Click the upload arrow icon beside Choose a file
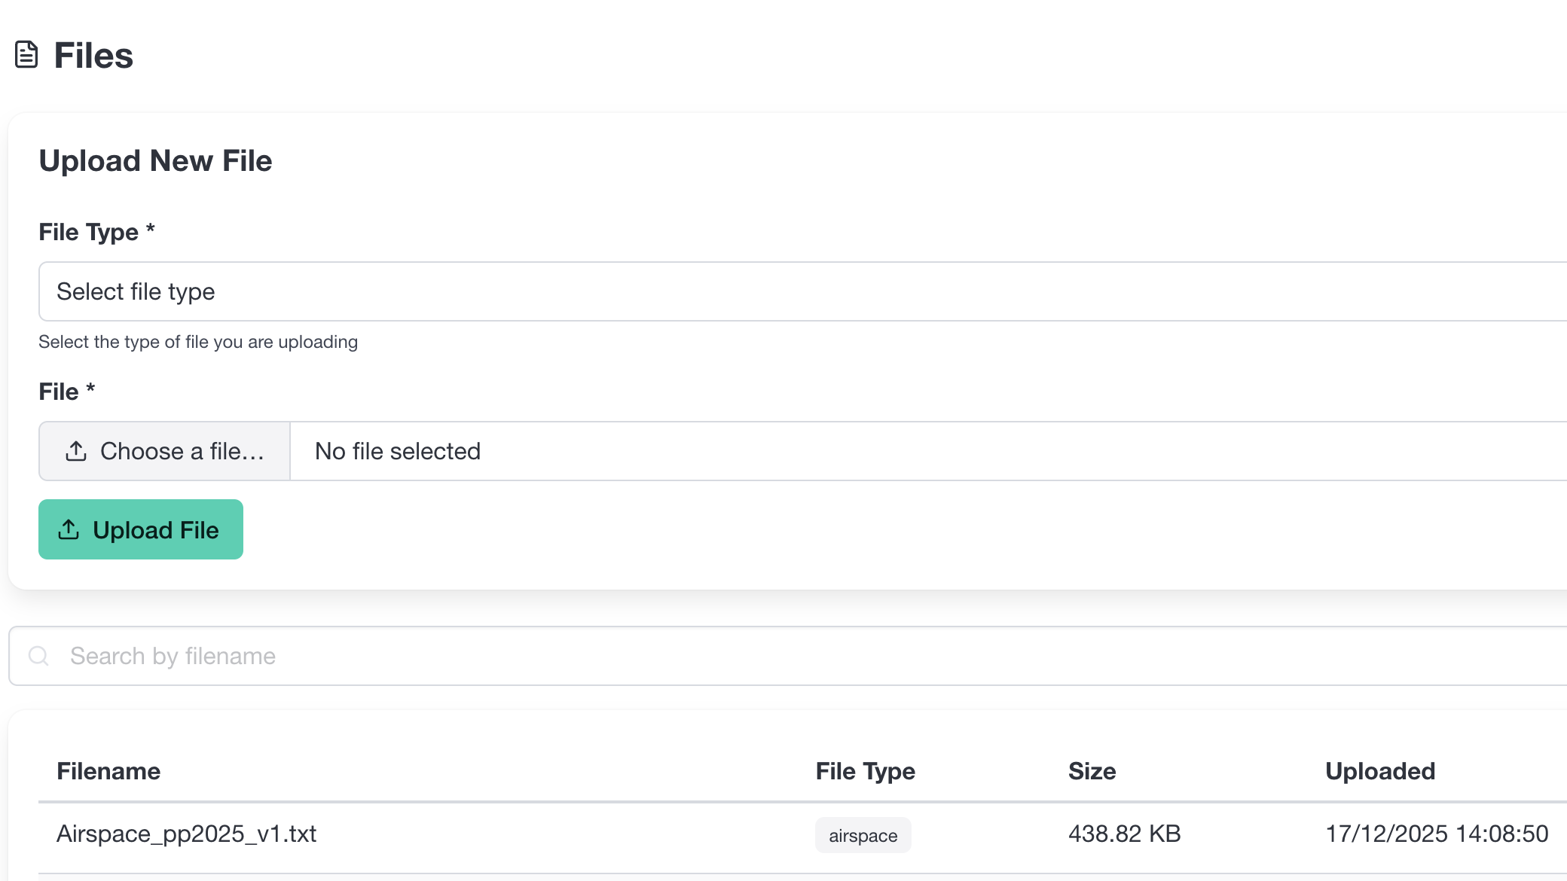Screen dimensions: 1567x881 [x=76, y=451]
